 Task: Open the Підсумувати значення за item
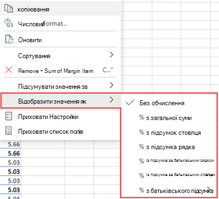pos(60,86)
